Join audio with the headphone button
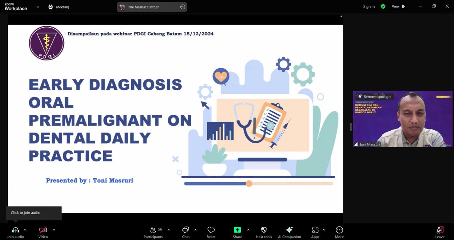The width and height of the screenshot is (454, 240). click(x=16, y=230)
